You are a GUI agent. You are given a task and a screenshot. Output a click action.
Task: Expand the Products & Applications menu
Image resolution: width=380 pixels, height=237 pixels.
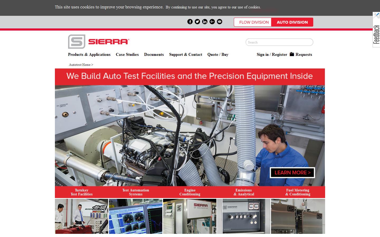pos(89,55)
